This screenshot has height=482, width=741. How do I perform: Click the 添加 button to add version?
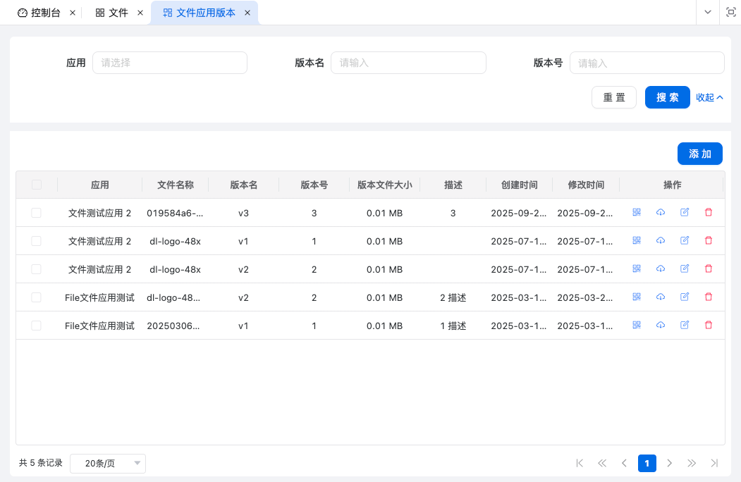pyautogui.click(x=700, y=154)
